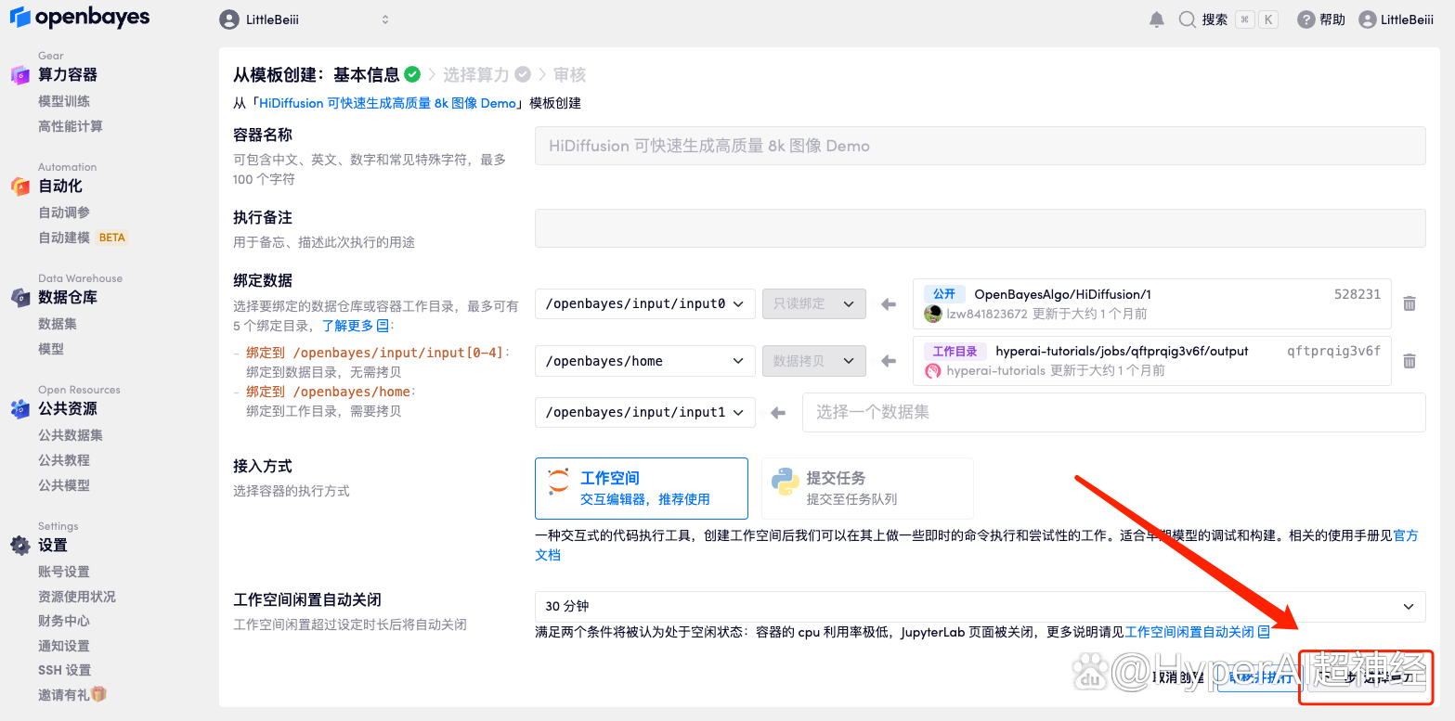Open 通知设置 in the sidebar
Image resolution: width=1455 pixels, height=721 pixels.
point(64,646)
